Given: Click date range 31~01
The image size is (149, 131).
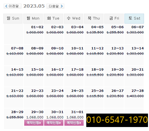Looking at the screenshot, I should click(x=77, y=112).
